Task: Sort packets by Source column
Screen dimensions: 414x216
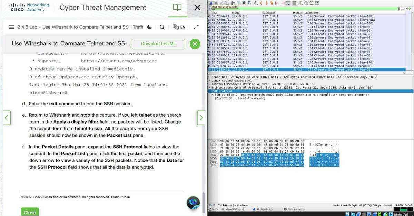Action: click(x=246, y=13)
